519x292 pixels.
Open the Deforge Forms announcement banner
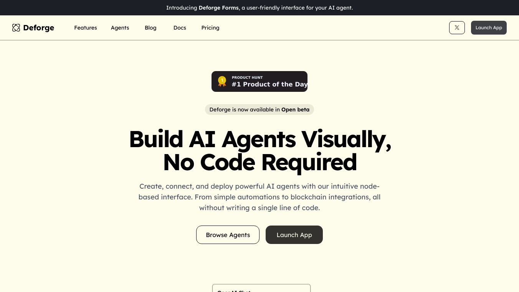pyautogui.click(x=259, y=8)
